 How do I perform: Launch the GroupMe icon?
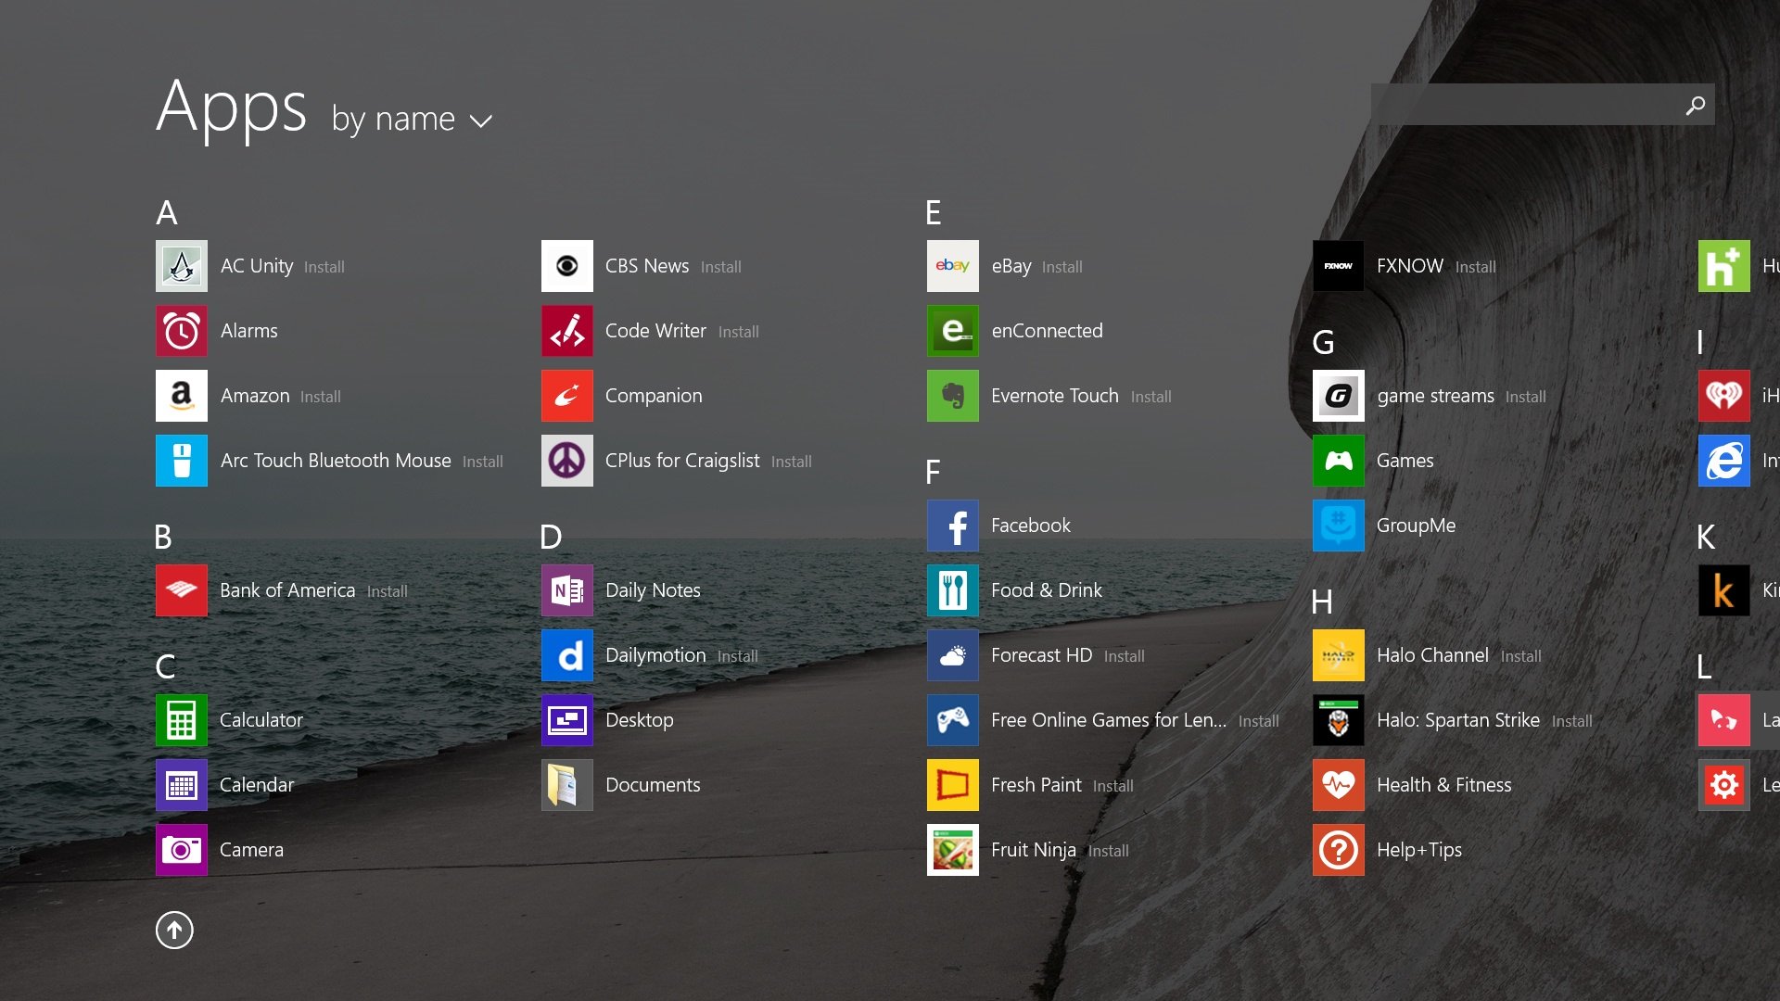point(1339,526)
